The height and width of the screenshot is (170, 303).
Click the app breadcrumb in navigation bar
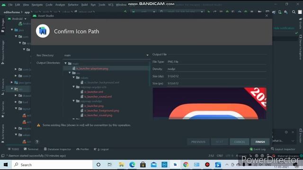click(27, 12)
